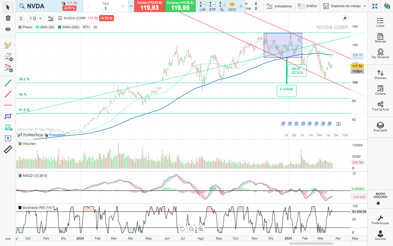
Task: Click the zoom out magnifier icon
Action: pyautogui.click(x=191, y=229)
